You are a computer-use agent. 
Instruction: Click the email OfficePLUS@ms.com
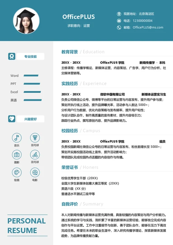pyautogui.click(x=148, y=27)
